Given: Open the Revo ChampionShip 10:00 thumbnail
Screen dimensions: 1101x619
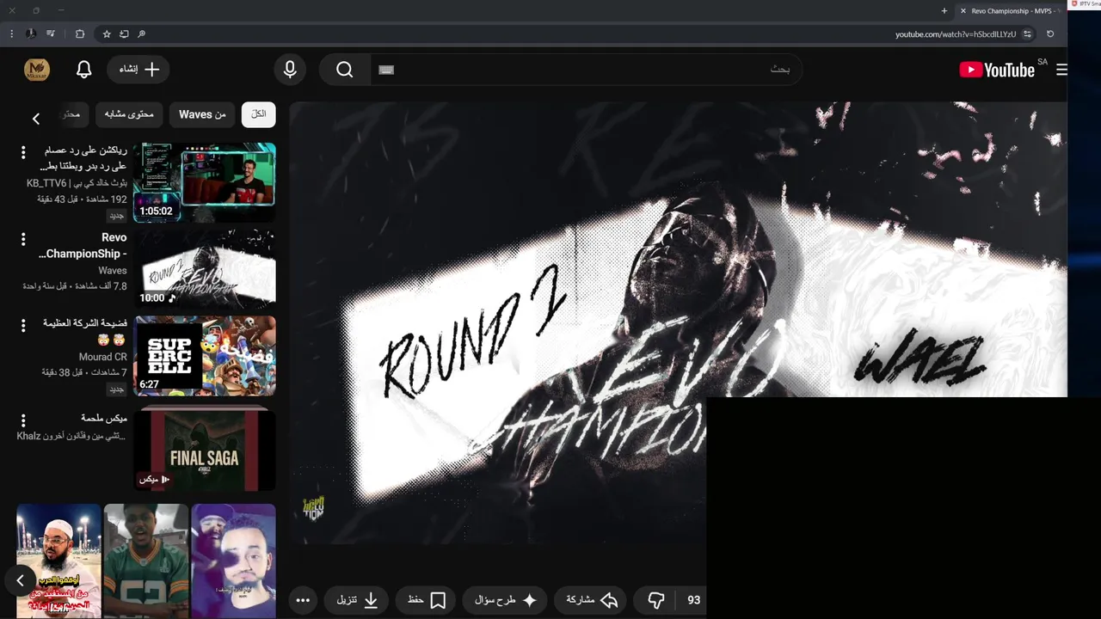Looking at the screenshot, I should [205, 268].
